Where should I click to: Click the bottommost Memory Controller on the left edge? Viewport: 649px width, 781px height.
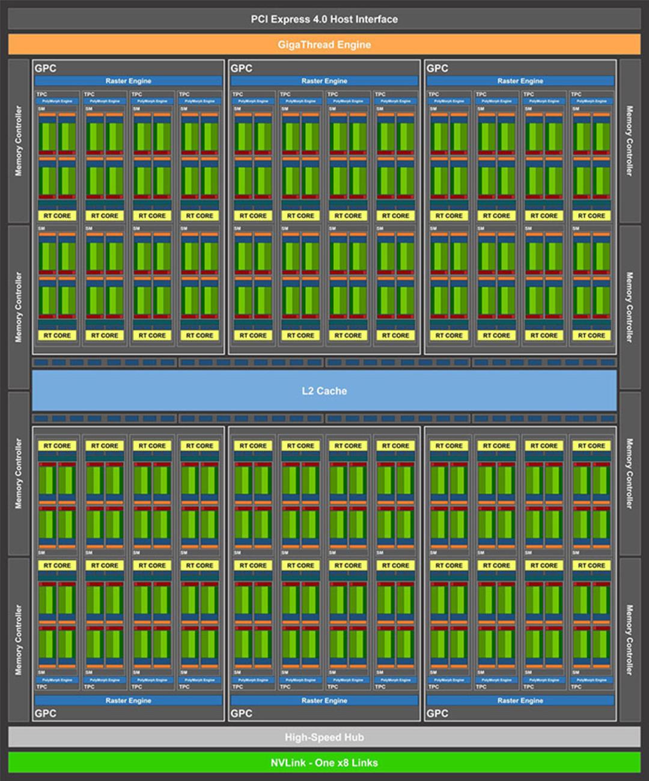pyautogui.click(x=19, y=640)
